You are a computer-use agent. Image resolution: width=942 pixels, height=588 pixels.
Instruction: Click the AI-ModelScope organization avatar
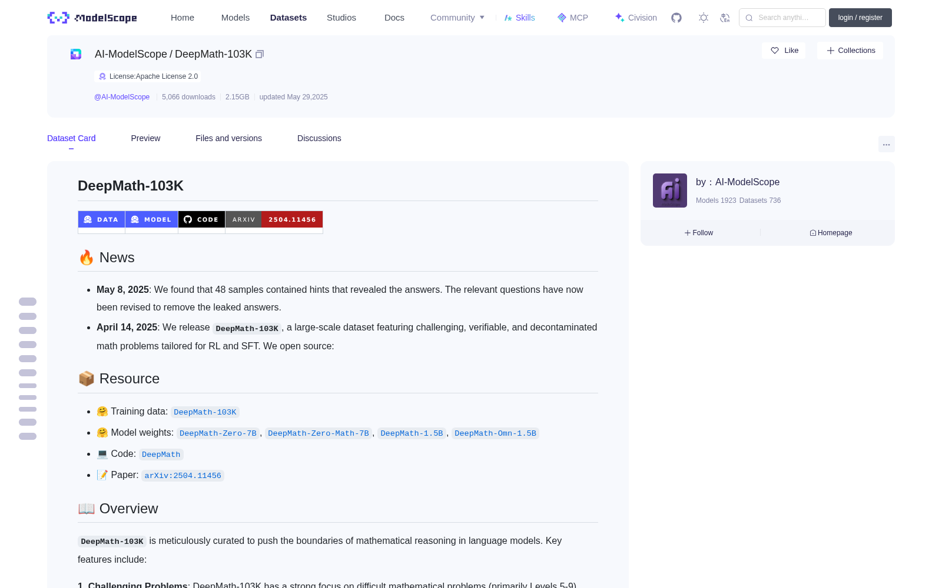670,191
